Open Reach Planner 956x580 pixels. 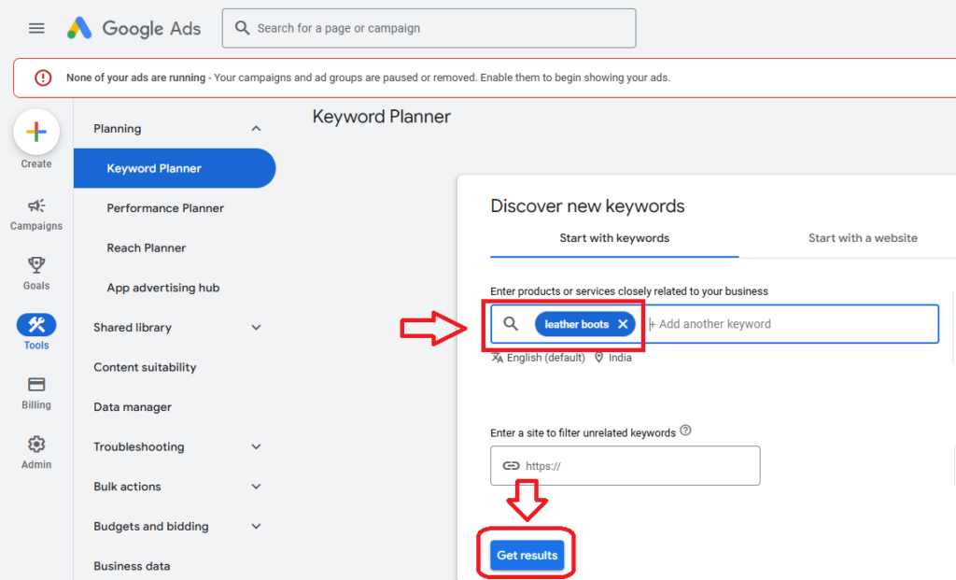147,248
